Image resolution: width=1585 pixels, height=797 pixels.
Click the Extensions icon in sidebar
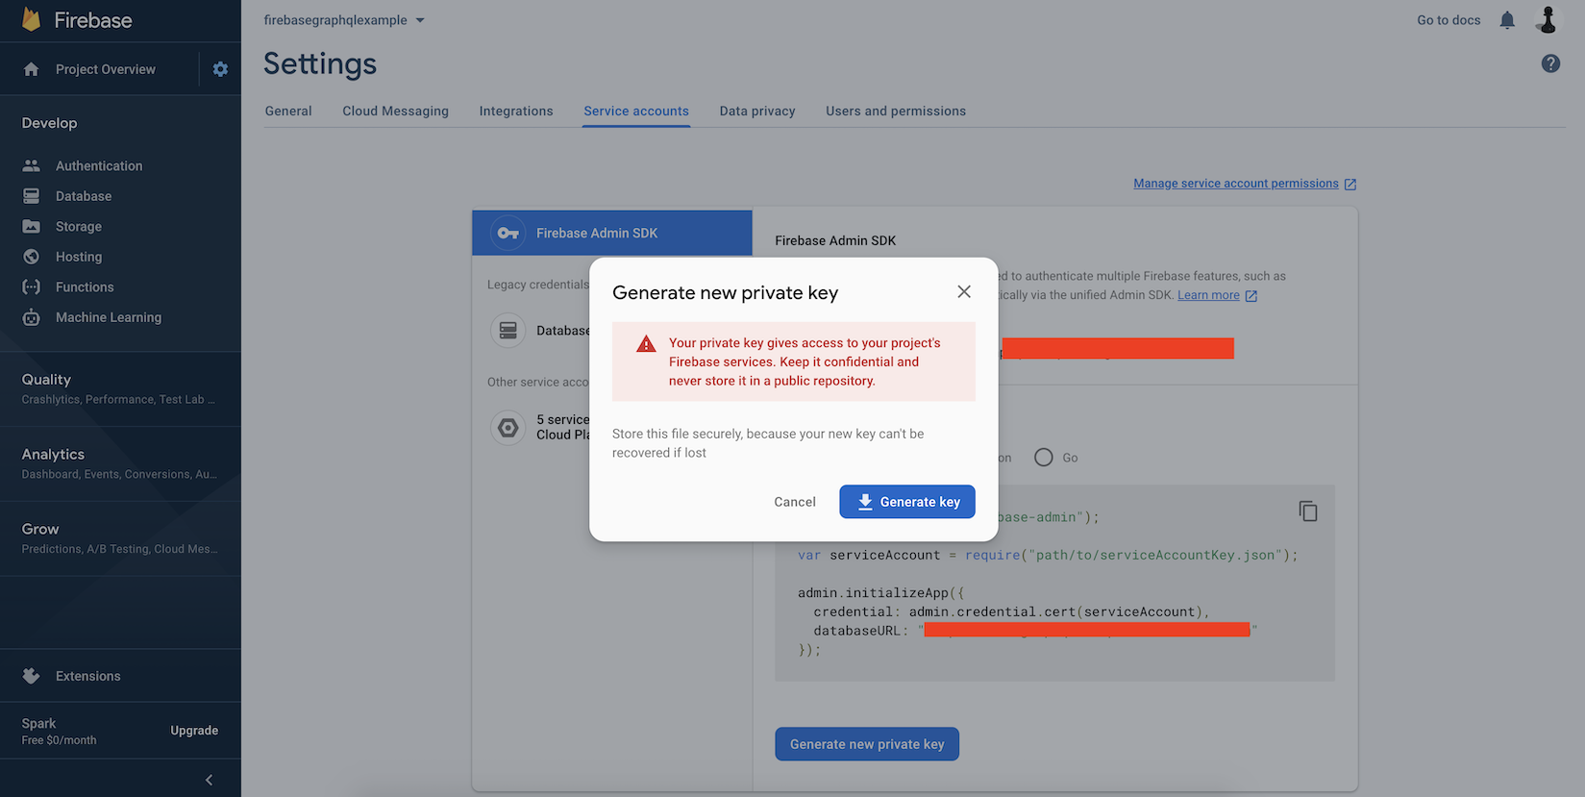click(31, 676)
